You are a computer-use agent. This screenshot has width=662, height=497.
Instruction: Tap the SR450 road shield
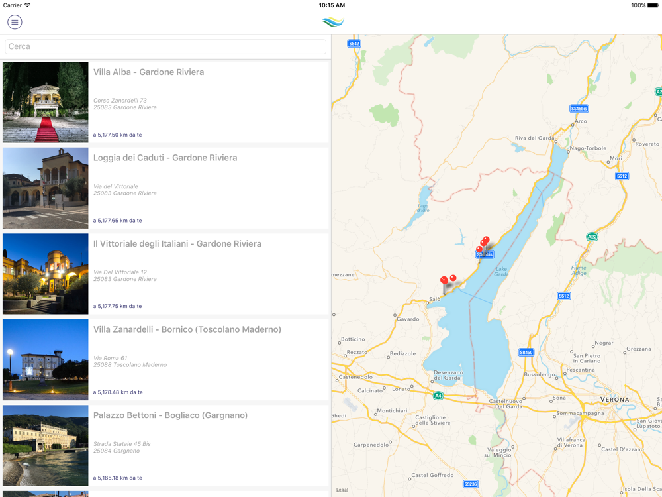click(526, 352)
